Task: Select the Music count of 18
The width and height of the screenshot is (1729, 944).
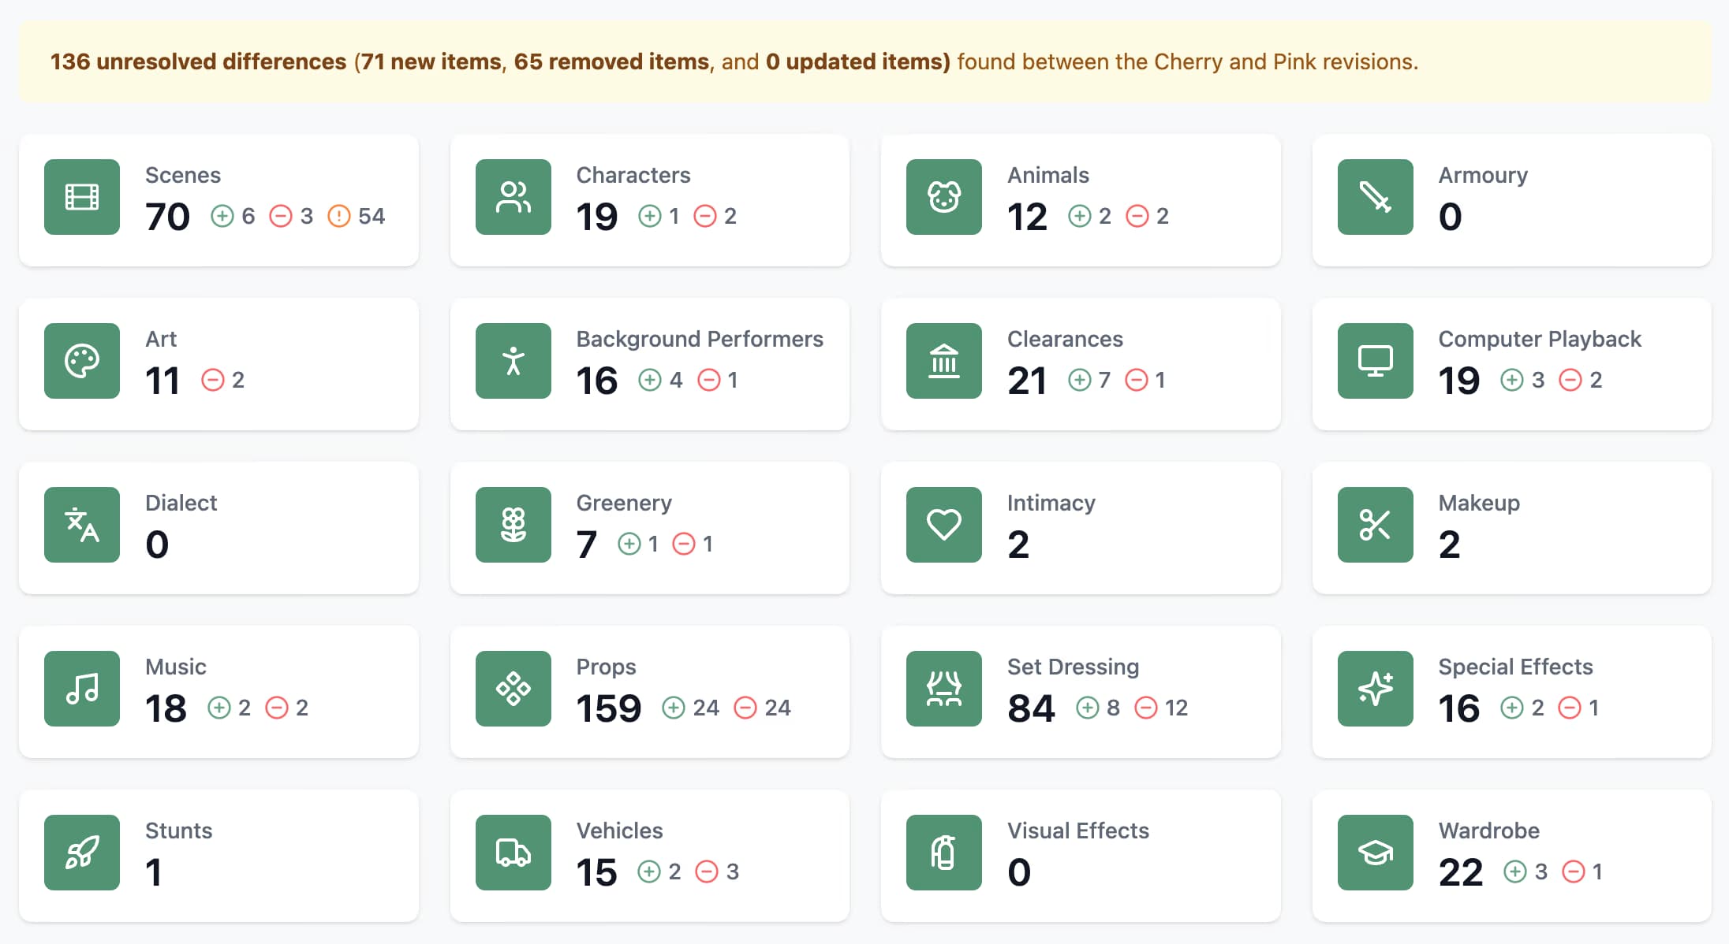Action: [x=166, y=708]
